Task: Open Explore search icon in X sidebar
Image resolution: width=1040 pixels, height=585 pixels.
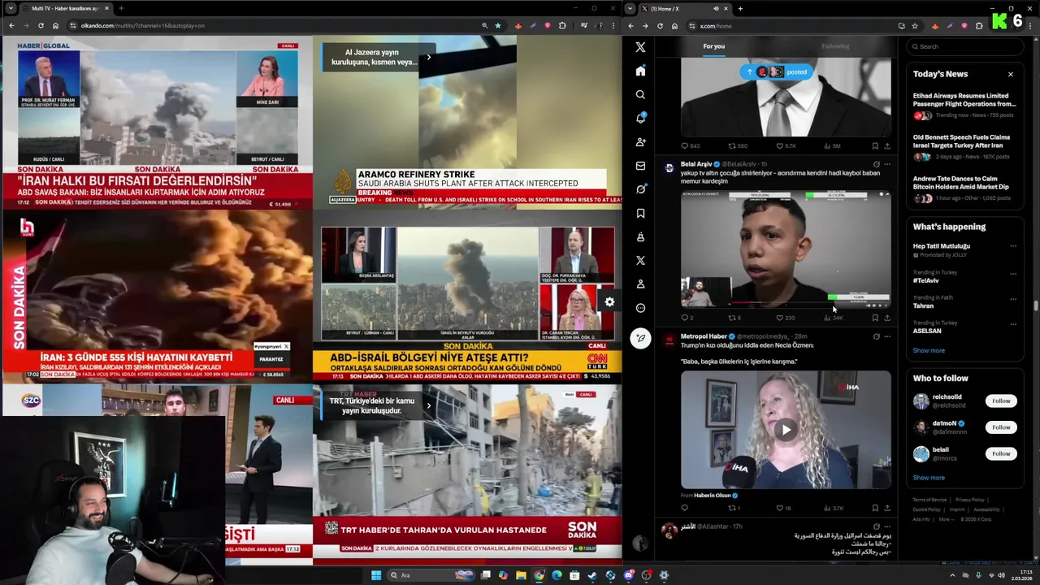Action: [x=640, y=94]
